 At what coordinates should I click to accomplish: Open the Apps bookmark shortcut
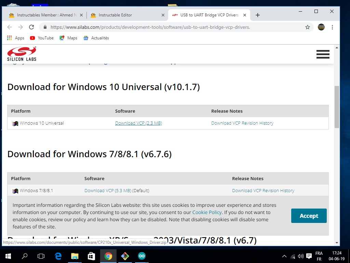(15, 38)
